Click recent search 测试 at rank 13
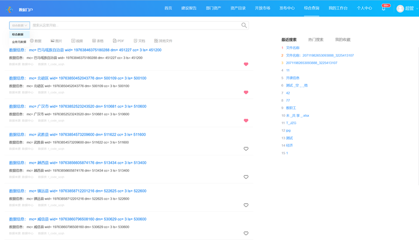 coord(289,138)
